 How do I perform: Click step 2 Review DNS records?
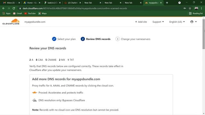(95, 39)
